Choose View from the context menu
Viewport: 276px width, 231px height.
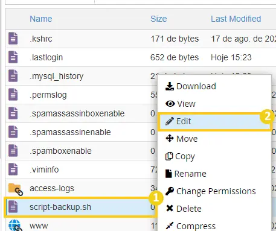click(x=214, y=104)
